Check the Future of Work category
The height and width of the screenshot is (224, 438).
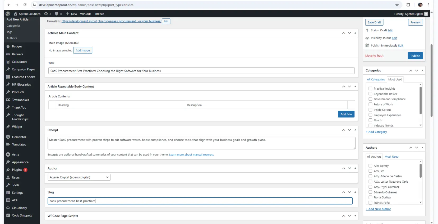[x=370, y=104]
